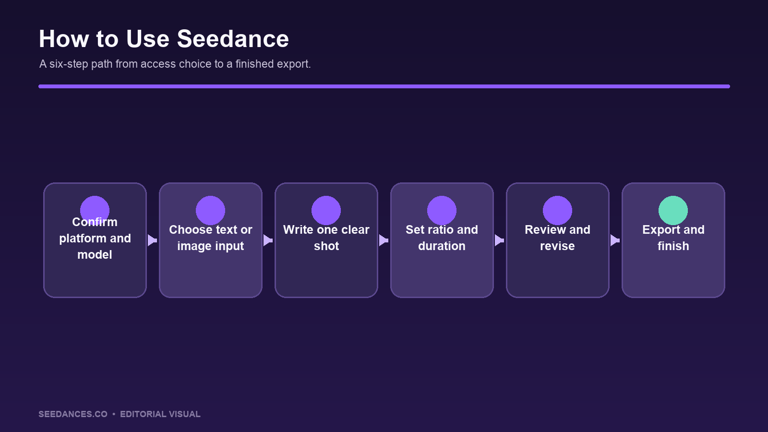Click the arrow after the Choose text card
768x432 pixels.
tap(268, 240)
